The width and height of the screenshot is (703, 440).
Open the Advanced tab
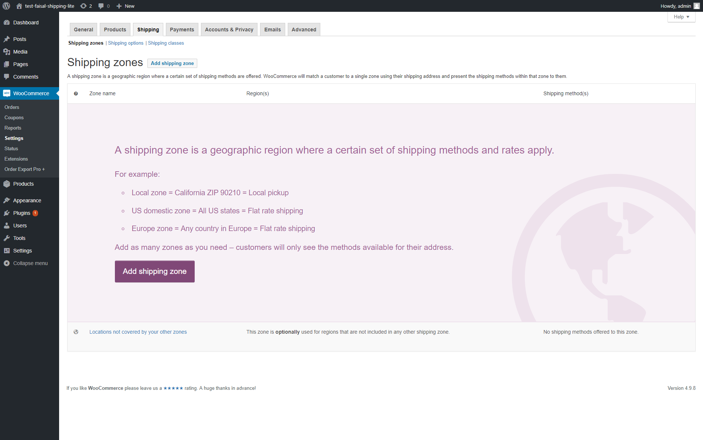[x=304, y=30]
